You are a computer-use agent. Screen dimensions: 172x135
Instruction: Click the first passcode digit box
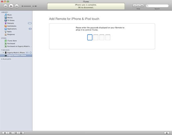pyautogui.click(x=90, y=37)
